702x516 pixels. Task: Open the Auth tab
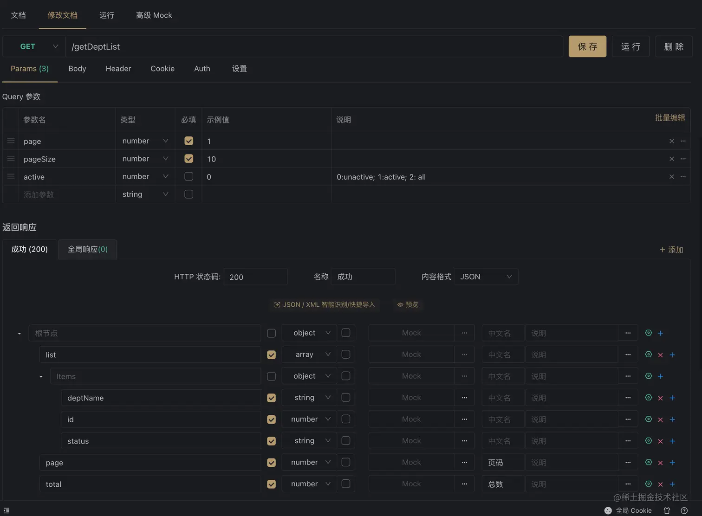[202, 69]
